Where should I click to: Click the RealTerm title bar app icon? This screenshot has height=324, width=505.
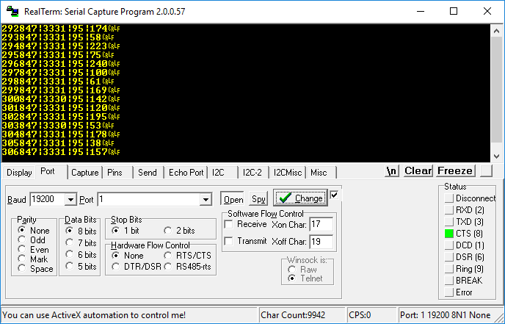coord(12,11)
